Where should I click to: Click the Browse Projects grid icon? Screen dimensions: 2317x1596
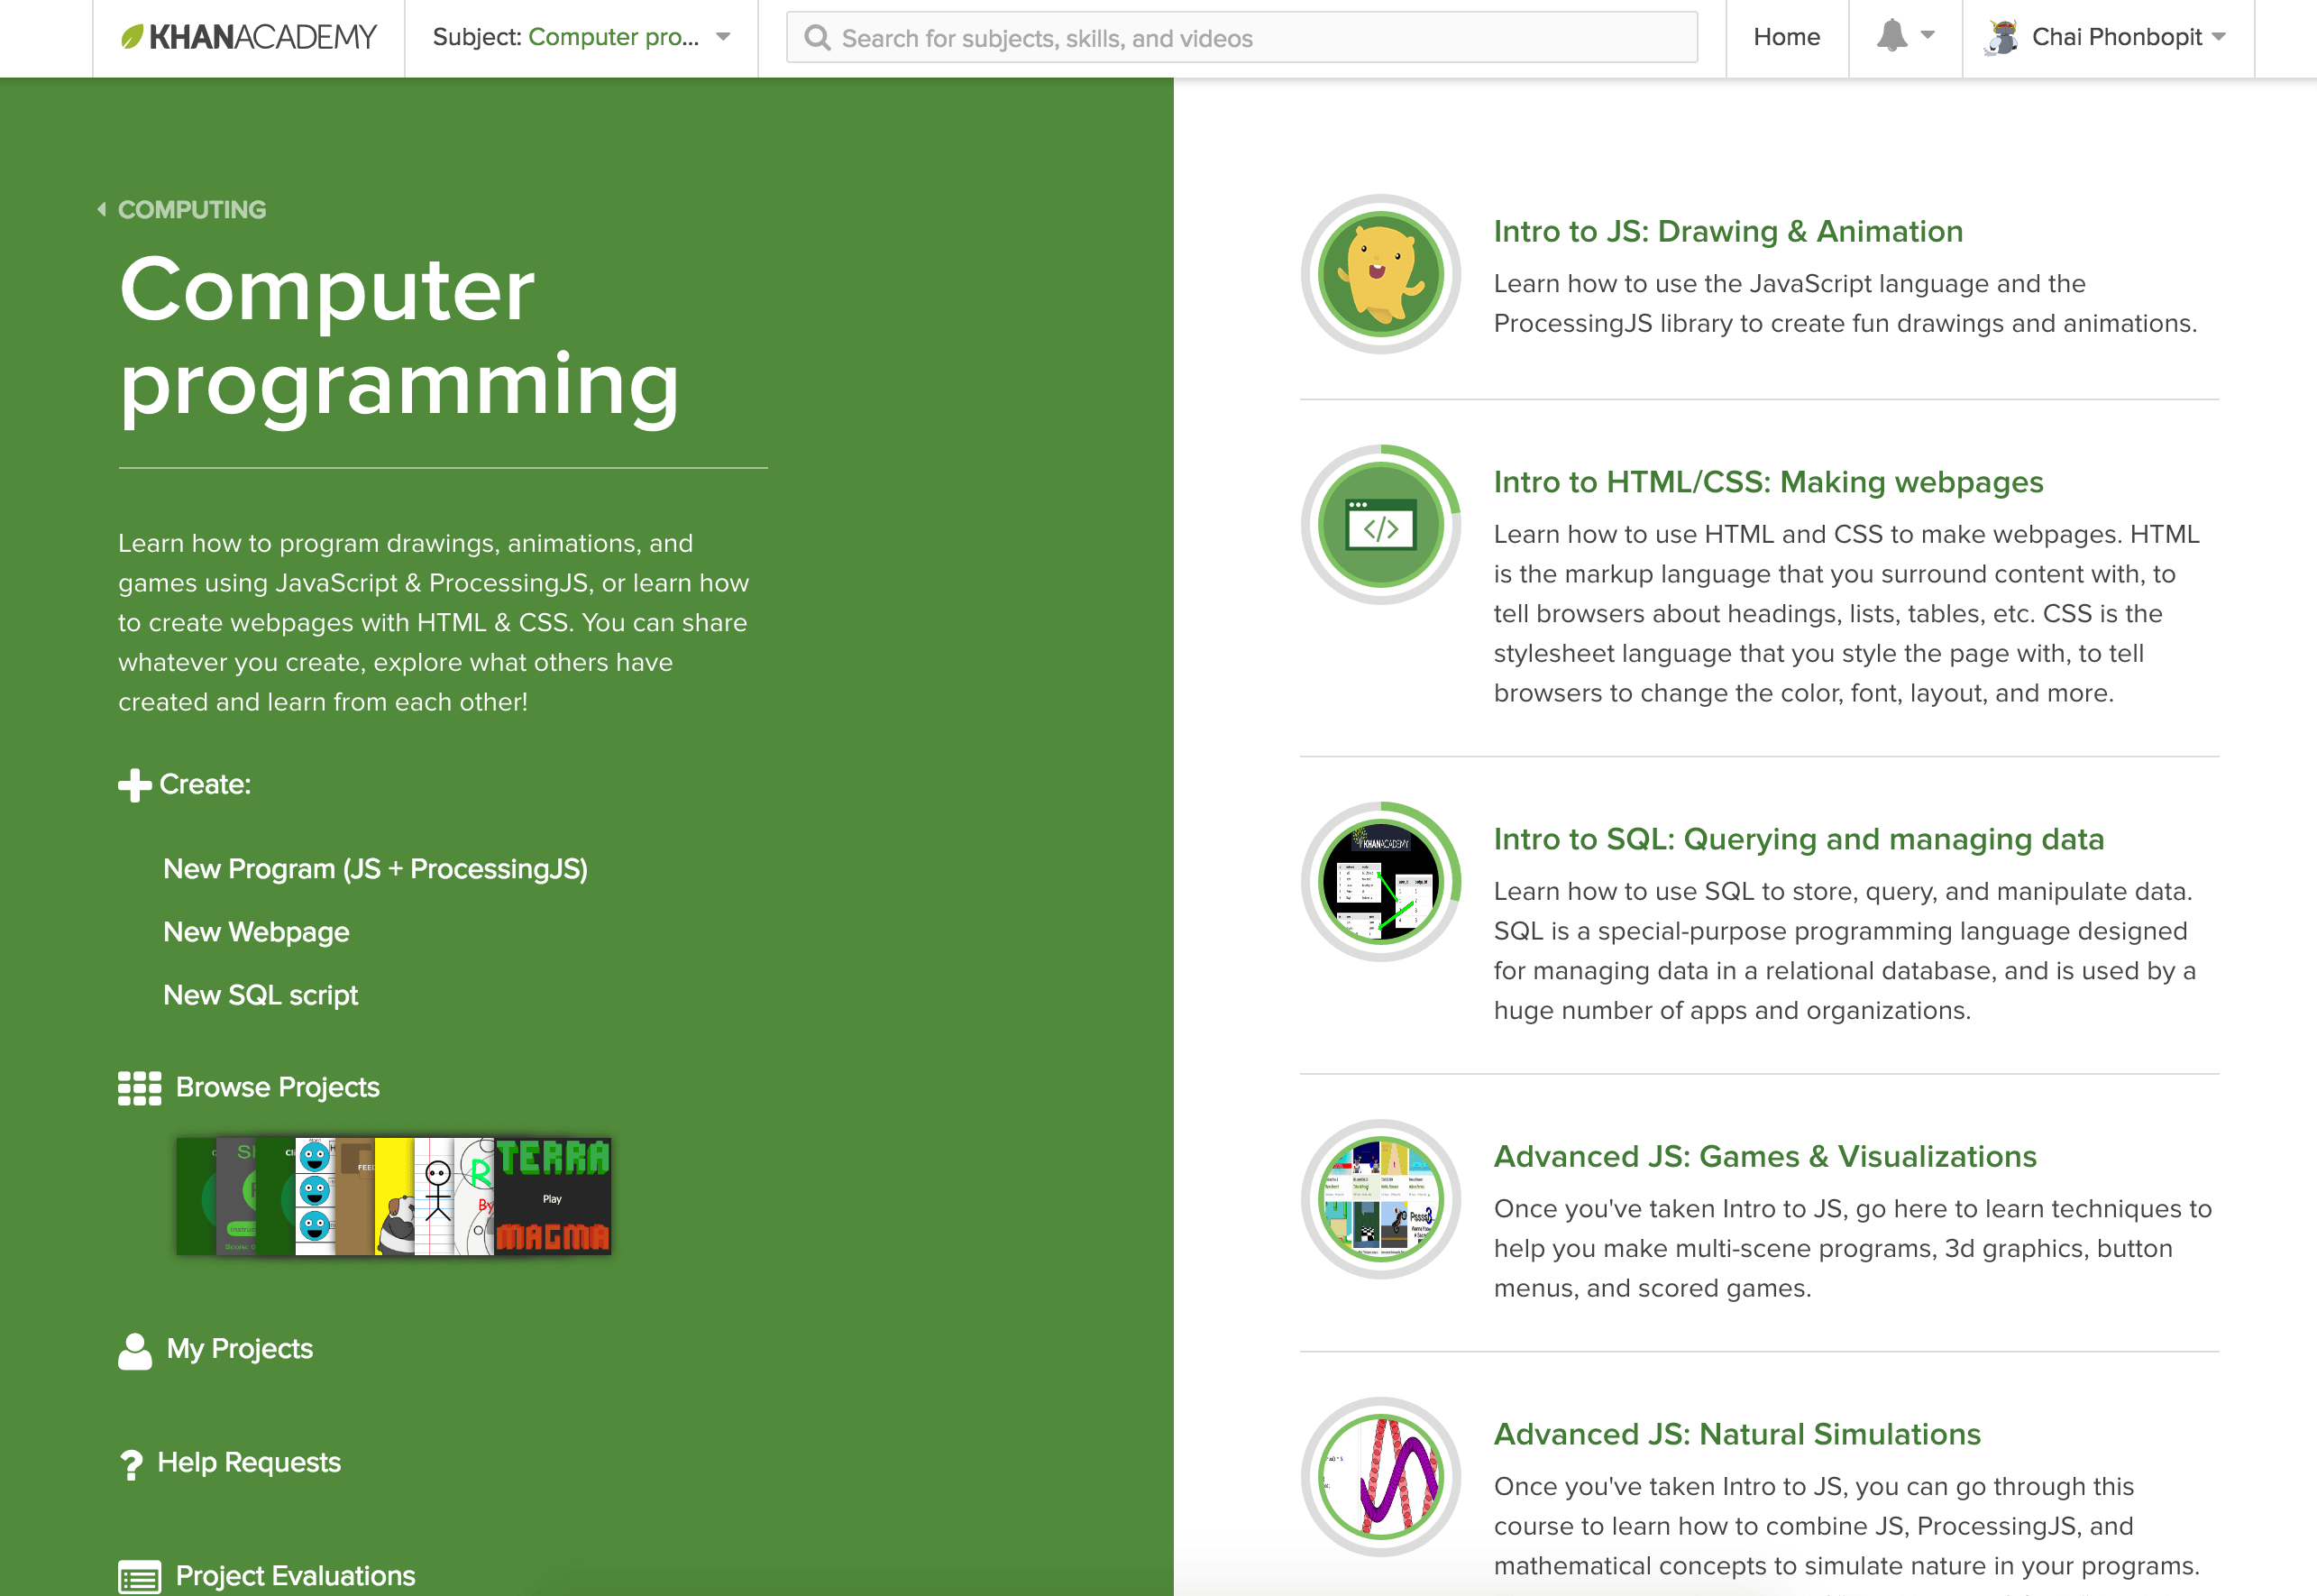click(139, 1088)
